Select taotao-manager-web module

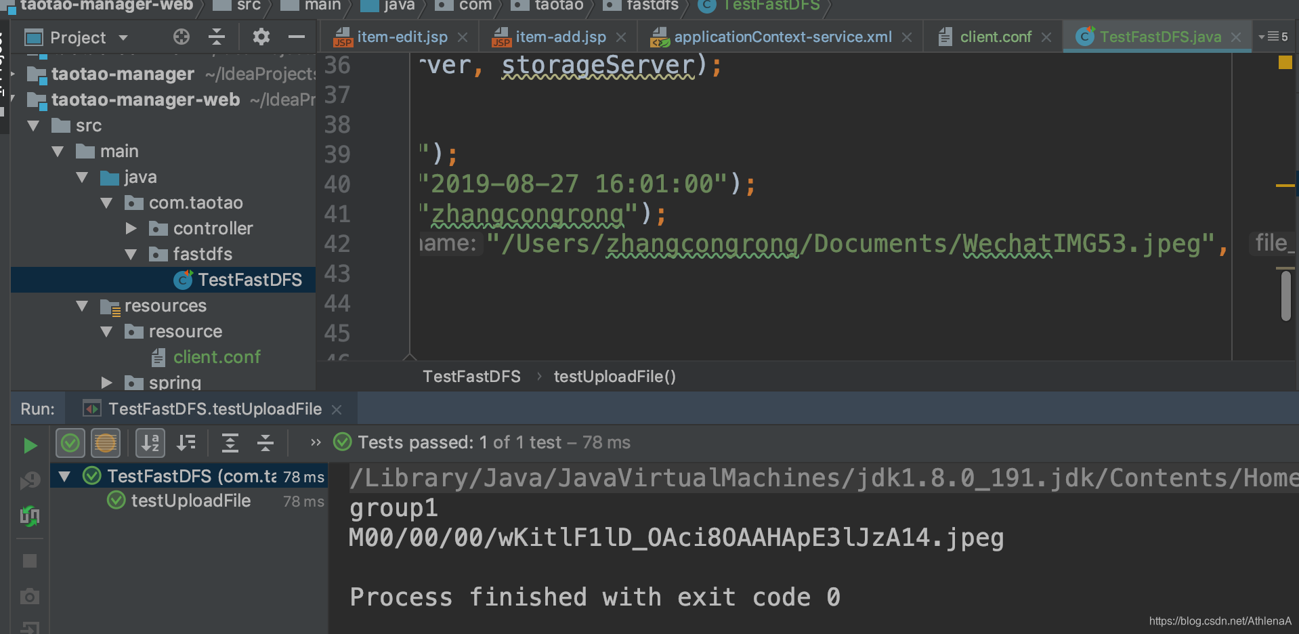(146, 100)
